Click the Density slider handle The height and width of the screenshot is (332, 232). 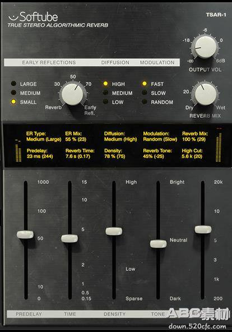coord(114,231)
